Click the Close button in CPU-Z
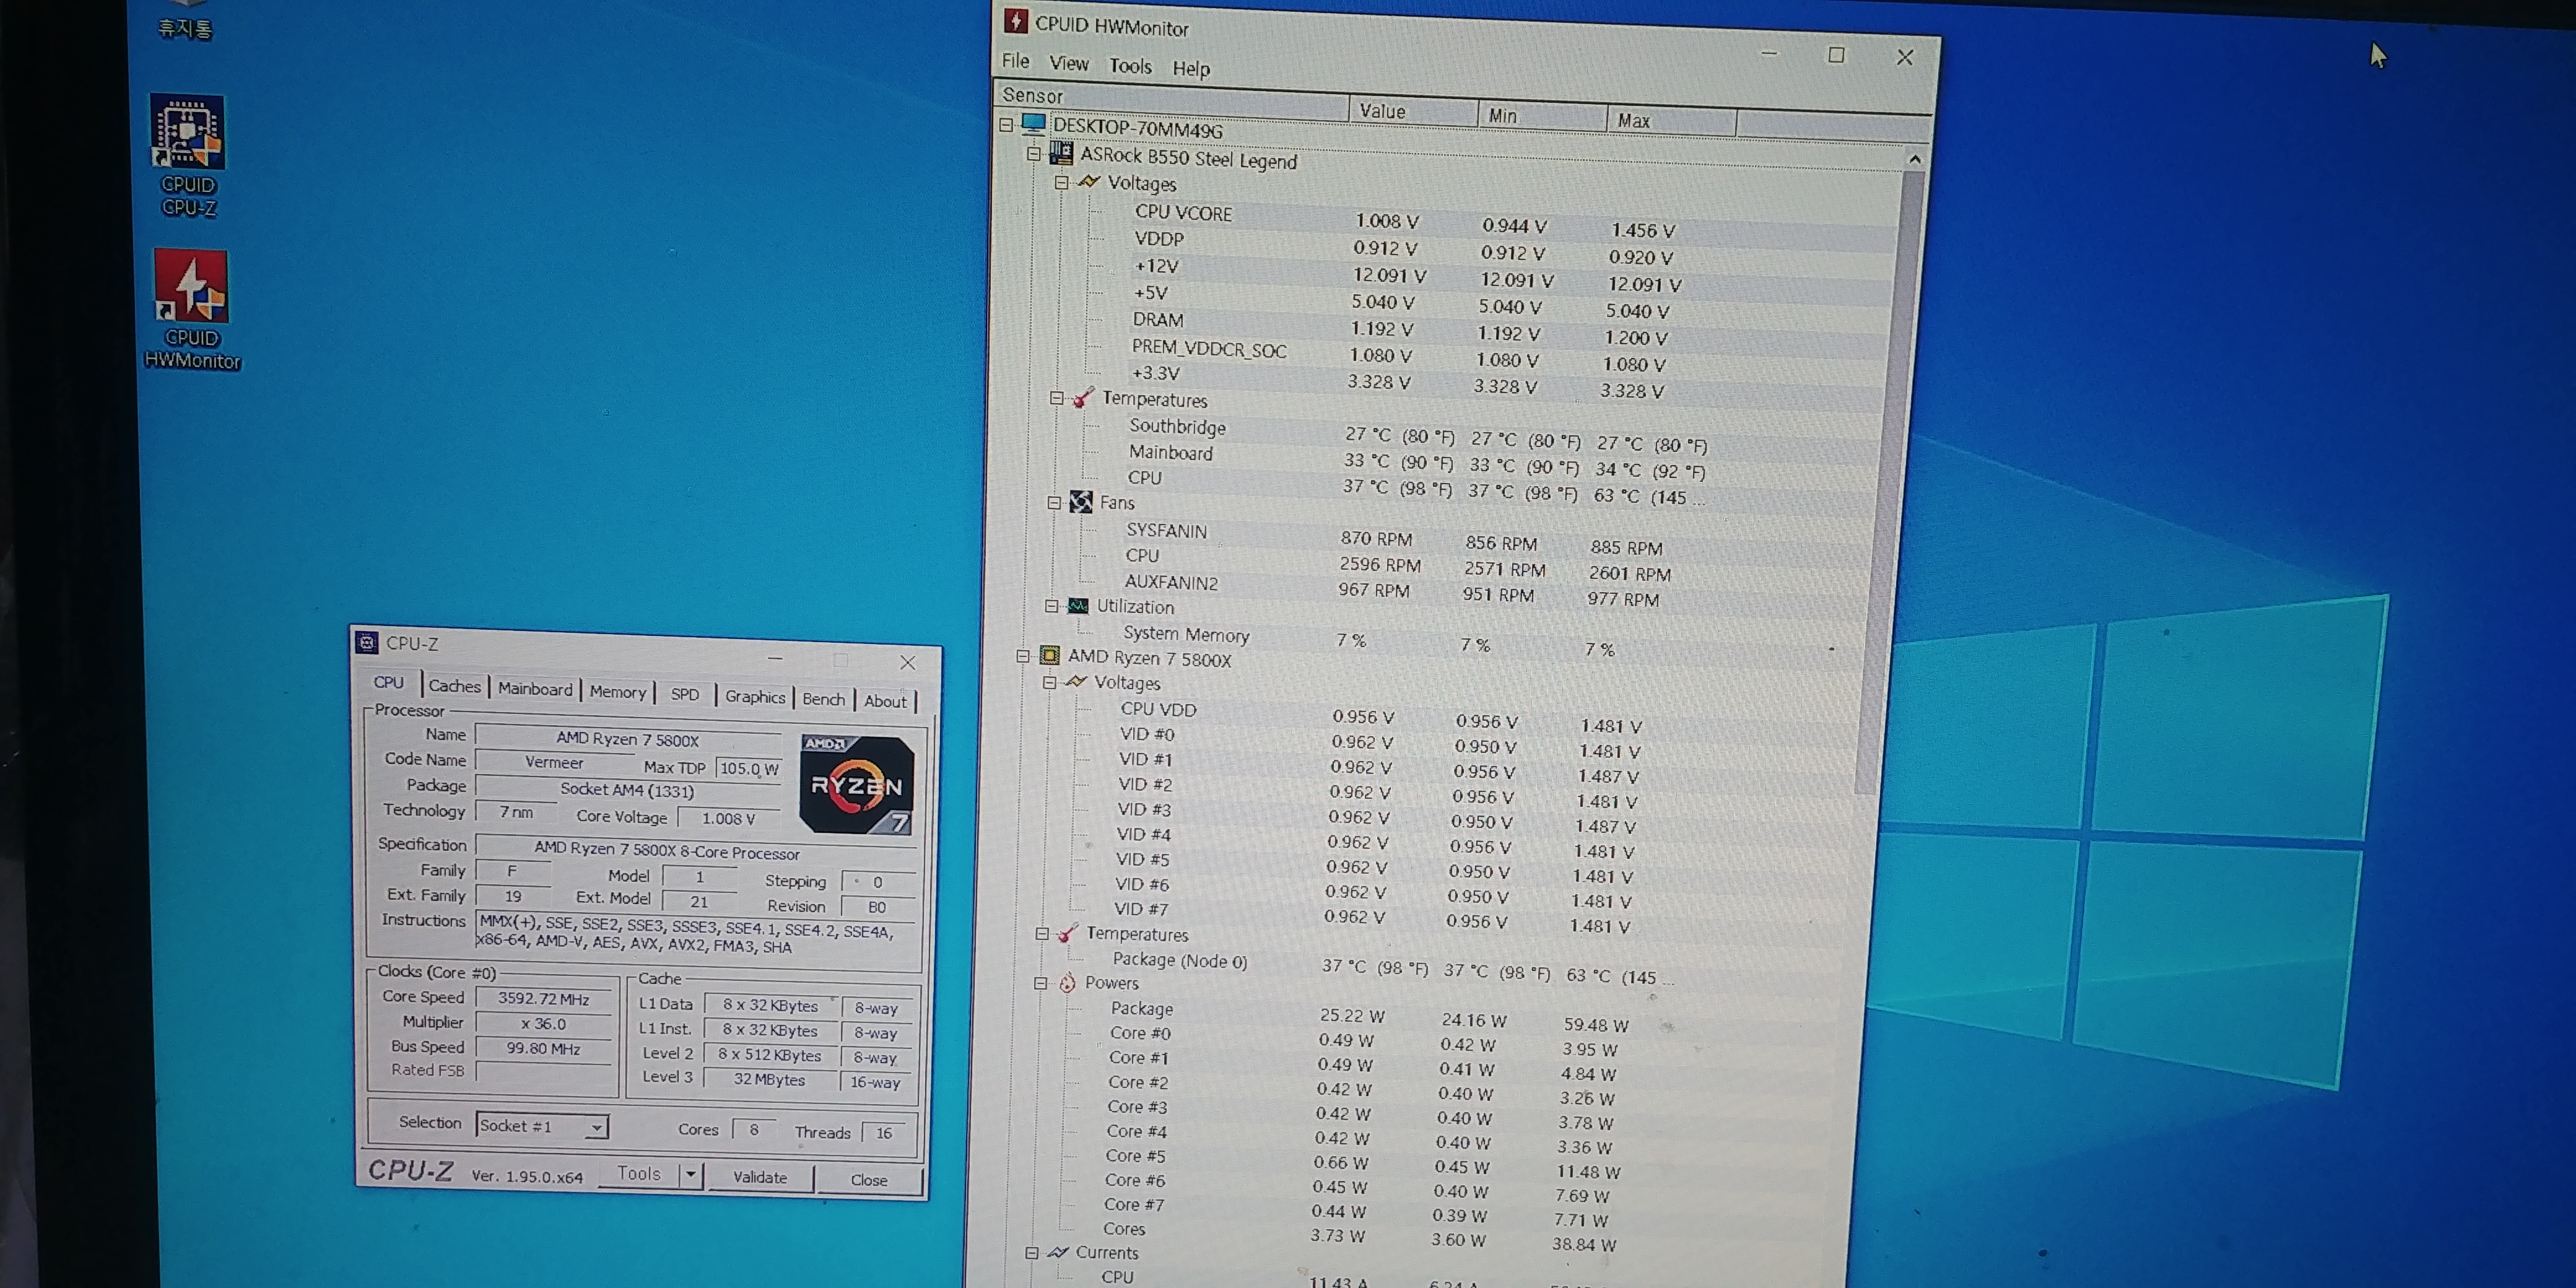 pos(868,1180)
